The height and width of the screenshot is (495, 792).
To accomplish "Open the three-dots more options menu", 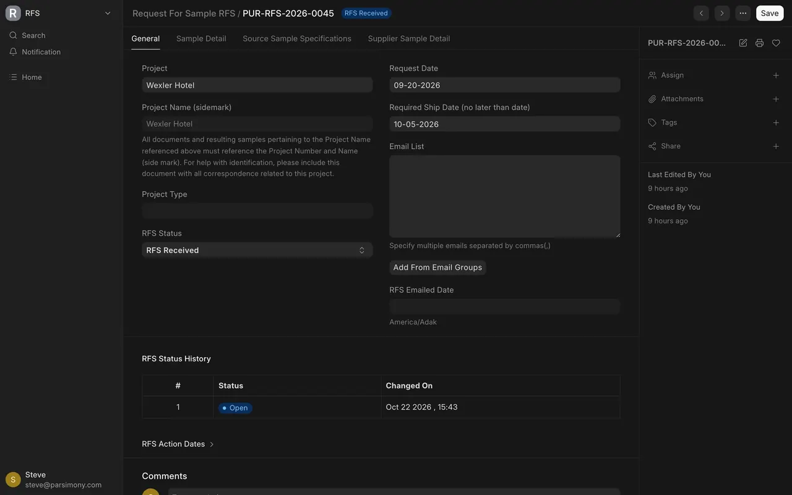I will click(x=743, y=13).
